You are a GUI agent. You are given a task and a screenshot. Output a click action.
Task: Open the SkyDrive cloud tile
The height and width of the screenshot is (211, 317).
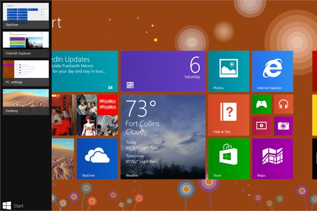(97, 159)
